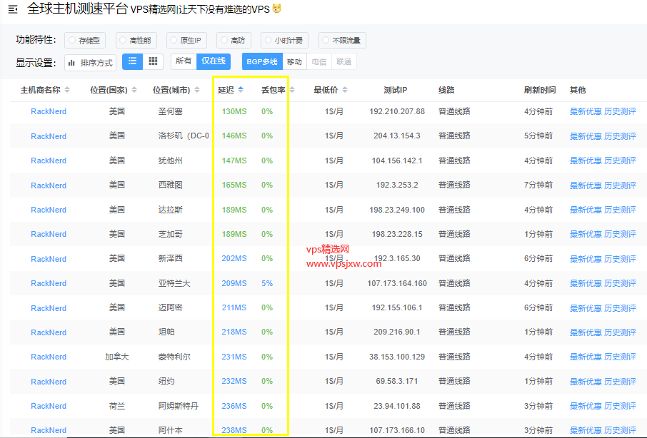Open the hamburger menu icon
The height and width of the screenshot is (438, 647).
13,9
